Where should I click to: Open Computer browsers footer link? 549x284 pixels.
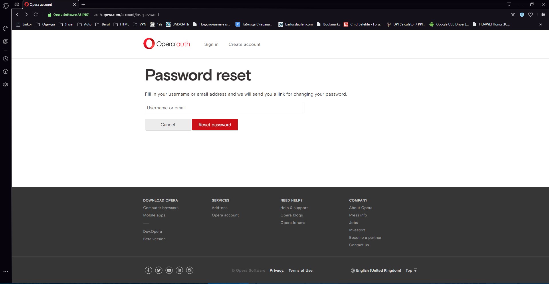coord(161,208)
